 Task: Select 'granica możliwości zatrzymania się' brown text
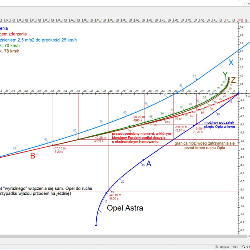click(204, 143)
